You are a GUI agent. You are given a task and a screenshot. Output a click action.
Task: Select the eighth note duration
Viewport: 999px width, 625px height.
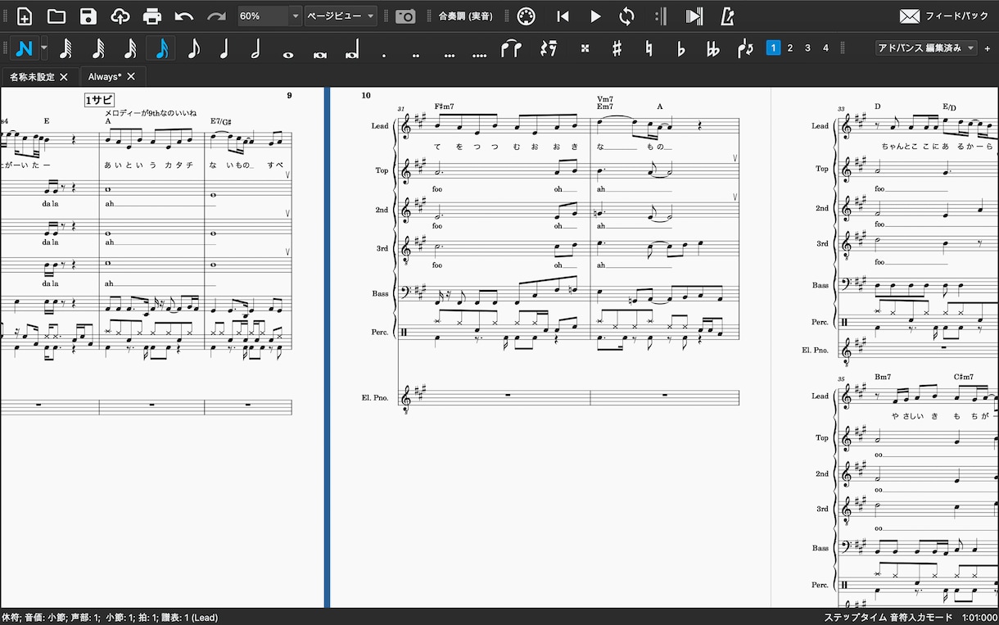click(x=193, y=48)
